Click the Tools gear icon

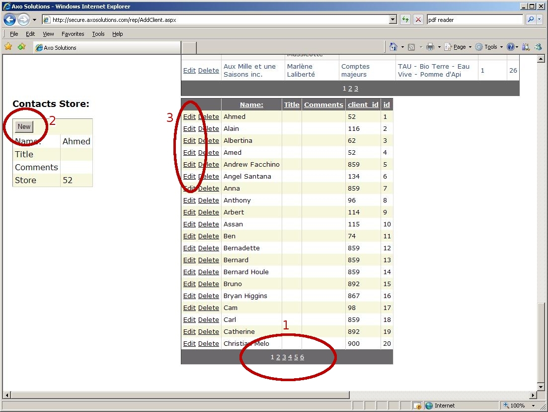(x=479, y=47)
